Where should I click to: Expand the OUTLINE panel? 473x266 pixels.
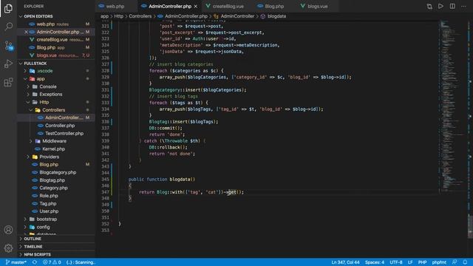[x=33, y=239]
